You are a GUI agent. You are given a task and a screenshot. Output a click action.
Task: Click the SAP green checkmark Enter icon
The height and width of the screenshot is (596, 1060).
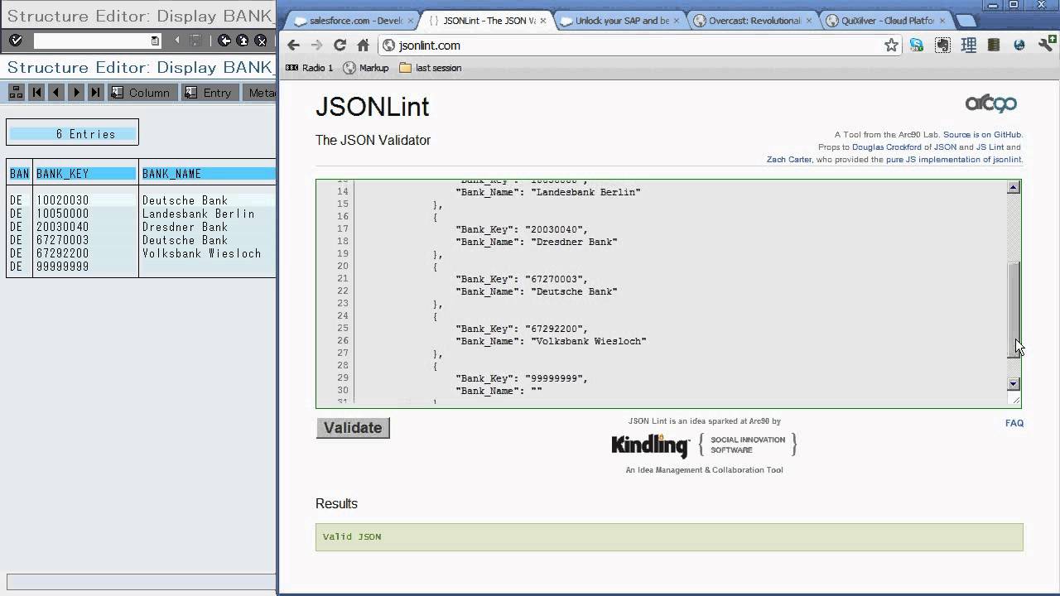click(x=16, y=40)
